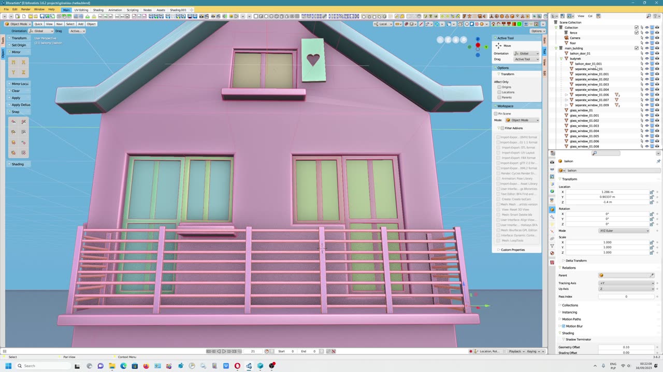Click the Pass Index value field

pos(626,297)
